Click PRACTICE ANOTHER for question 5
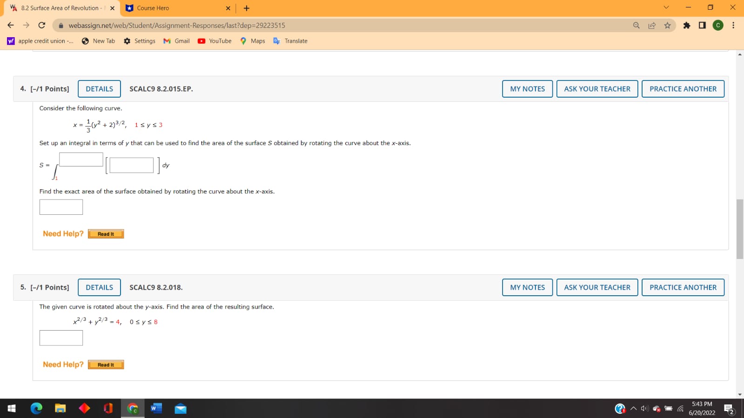Image resolution: width=744 pixels, height=418 pixels. click(x=683, y=287)
